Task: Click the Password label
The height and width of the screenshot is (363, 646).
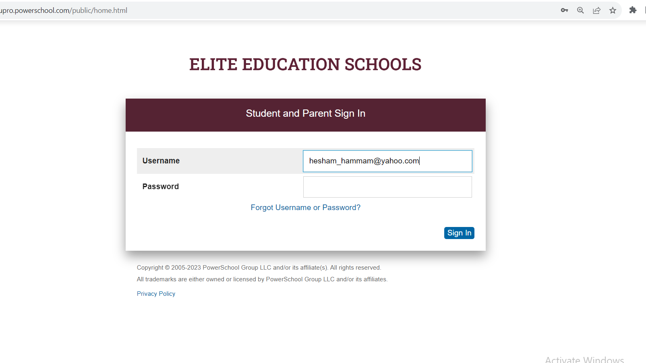Action: tap(160, 186)
